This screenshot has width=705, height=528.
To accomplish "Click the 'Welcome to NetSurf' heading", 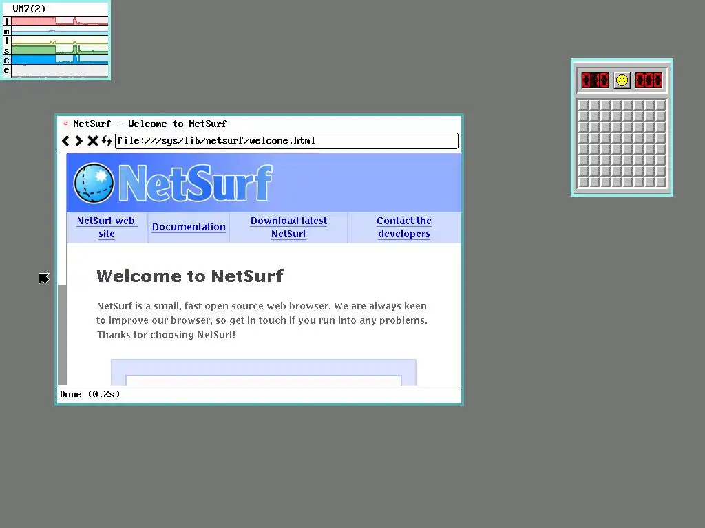I will pyautogui.click(x=190, y=276).
